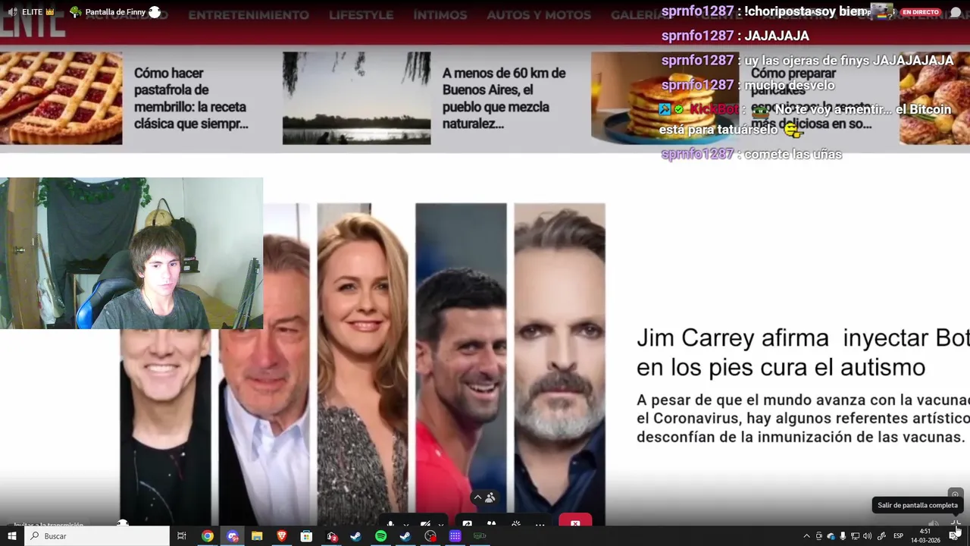Open File Explorer from the taskbar
Viewport: 970px width, 546px height.
[x=257, y=536]
